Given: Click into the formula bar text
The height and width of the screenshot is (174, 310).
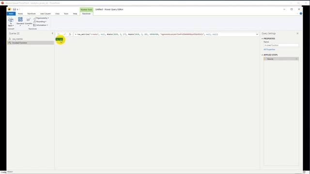Looking at the screenshot, I should point(146,34).
